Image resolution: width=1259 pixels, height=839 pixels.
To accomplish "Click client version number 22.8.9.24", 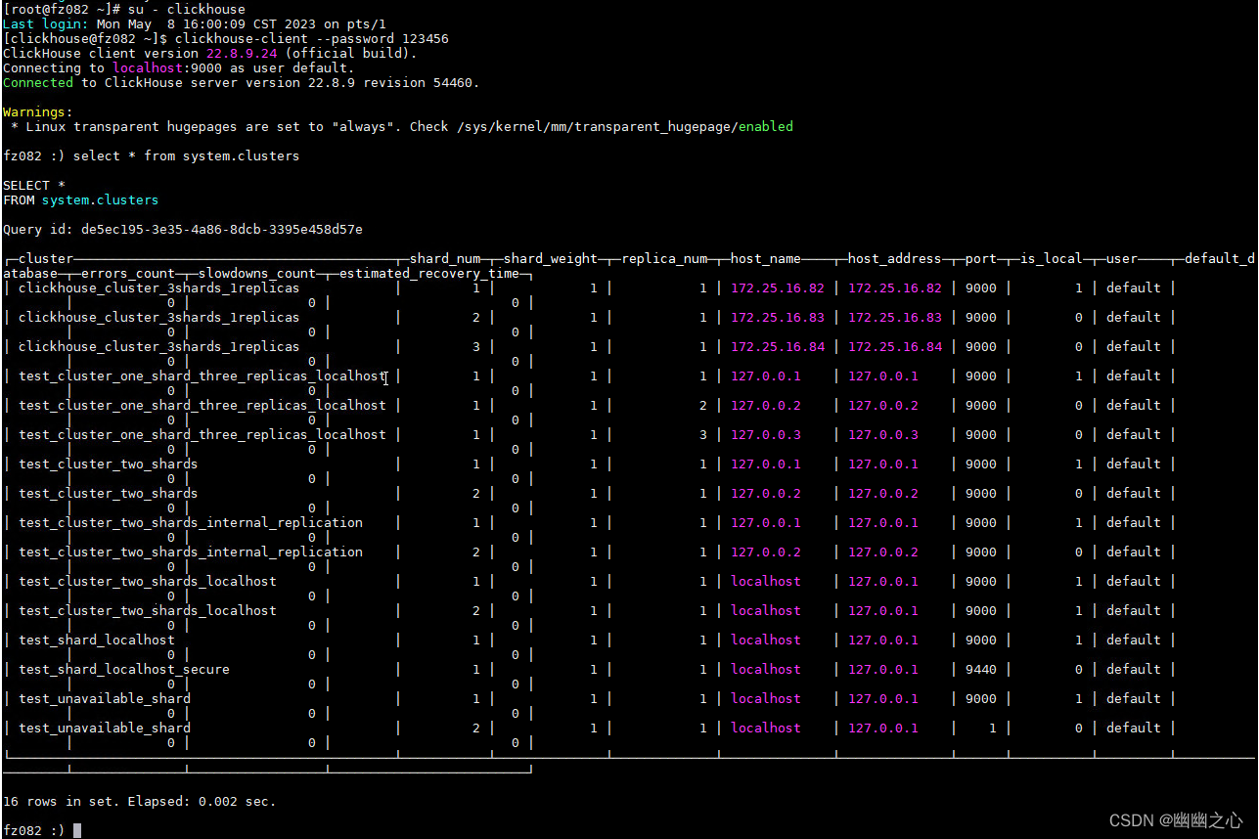I will (x=242, y=53).
